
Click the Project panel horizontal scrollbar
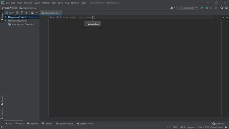(14, 120)
